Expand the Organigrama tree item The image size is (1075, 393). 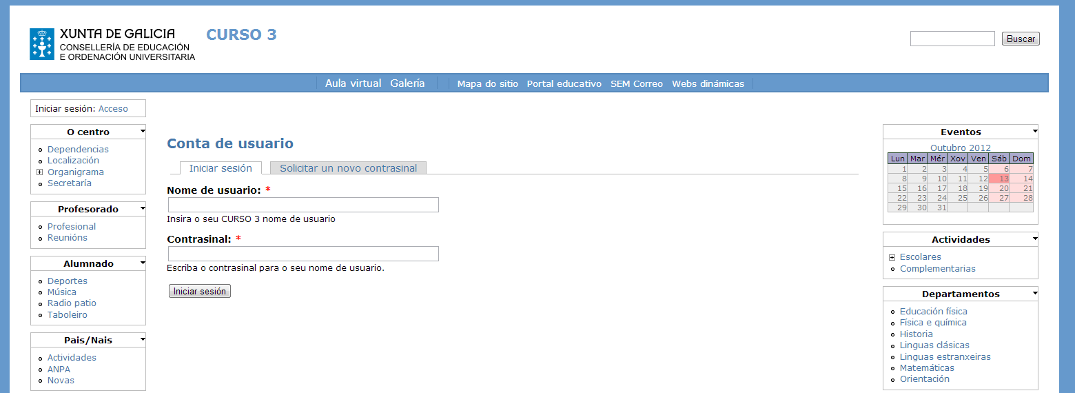[x=40, y=172]
